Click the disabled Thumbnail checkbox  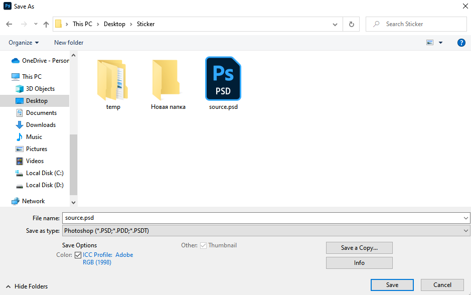(203, 245)
